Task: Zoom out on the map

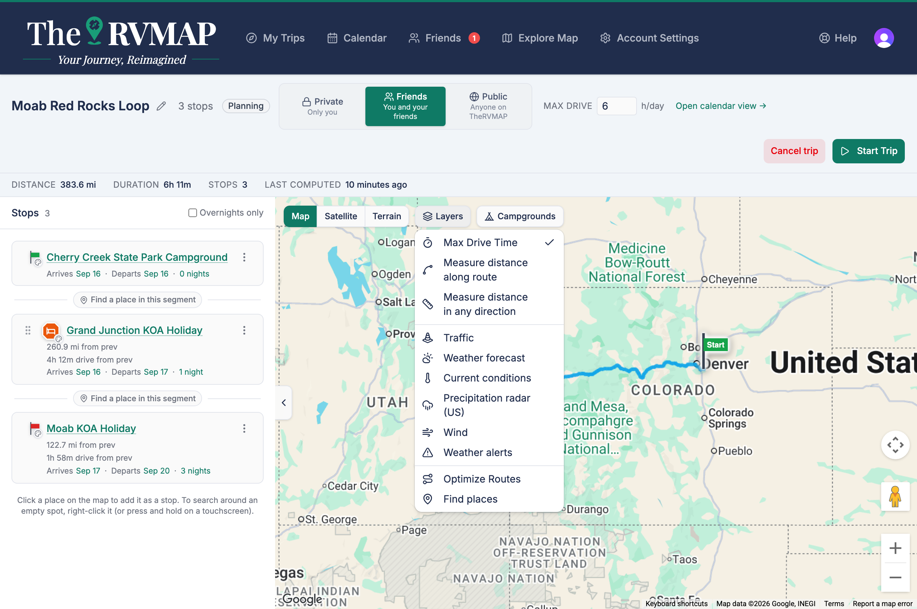Action: coord(895,577)
